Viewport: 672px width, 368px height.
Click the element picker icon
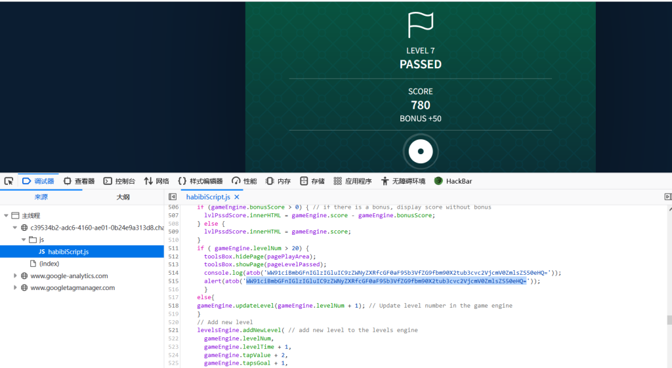coord(9,181)
